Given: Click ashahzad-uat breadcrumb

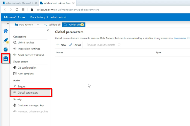Looking at the screenshot, I should pos(58,17).
